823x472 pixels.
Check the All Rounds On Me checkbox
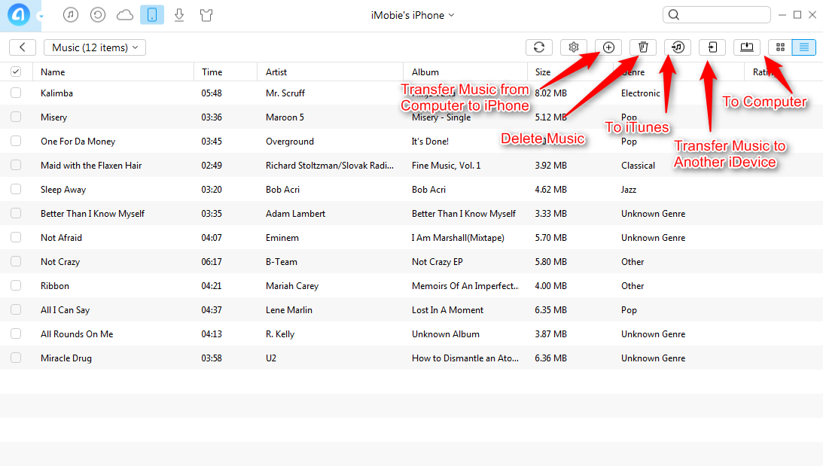coord(16,333)
